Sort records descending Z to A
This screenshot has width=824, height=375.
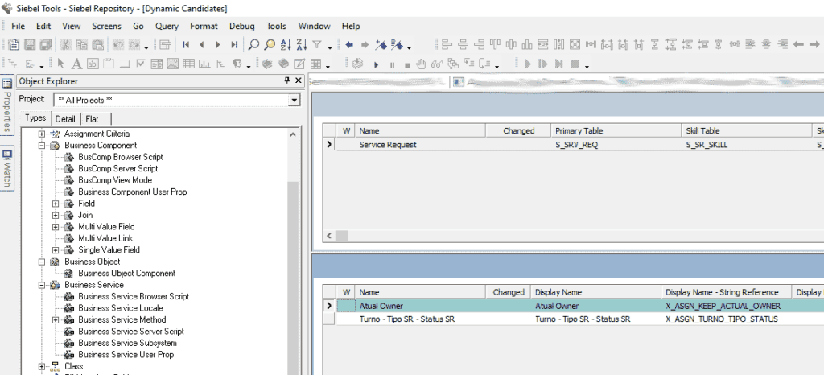tap(302, 45)
